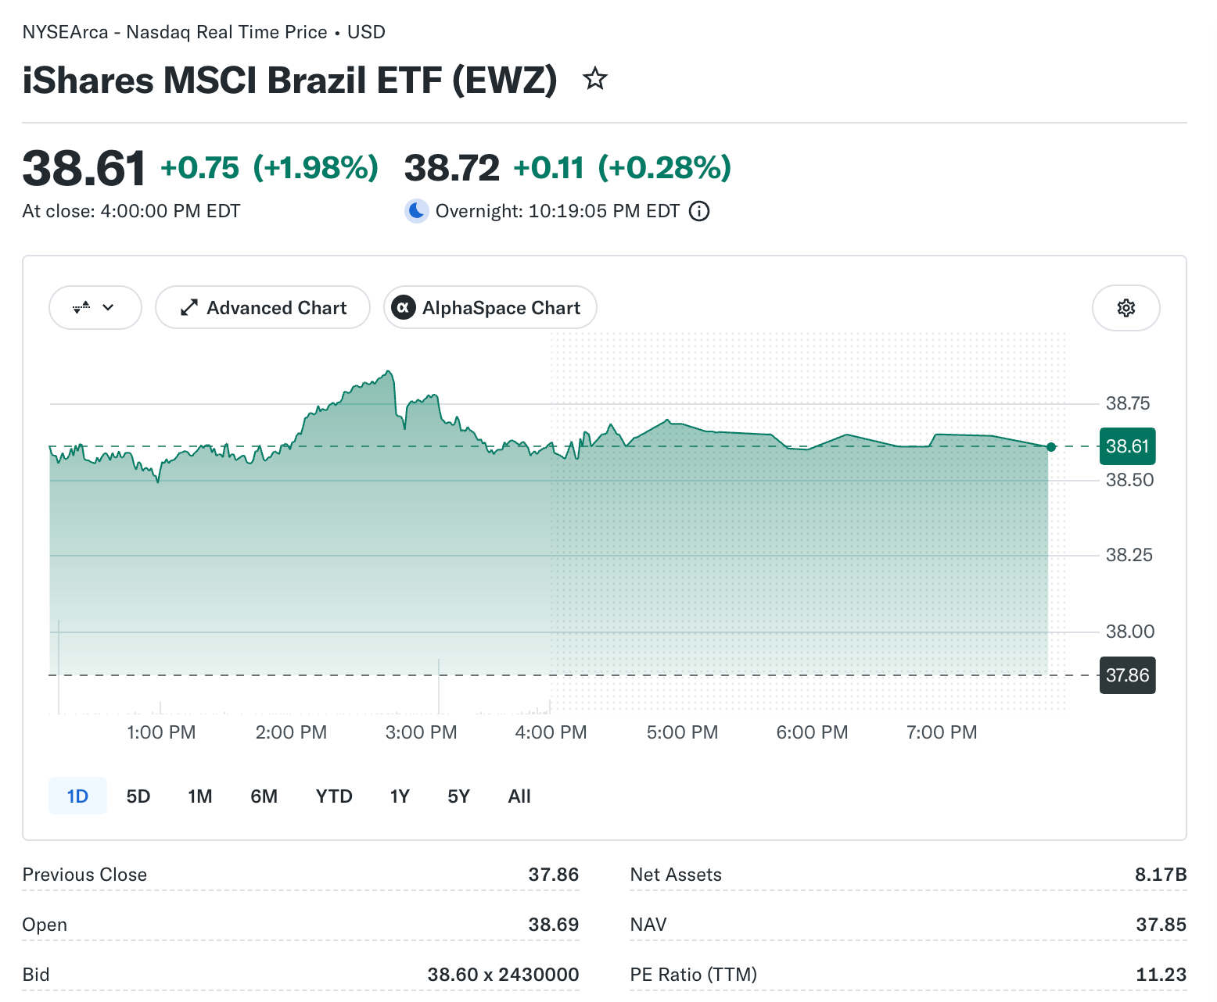Click the Advanced Chart expand arrow icon
Image resolution: width=1217 pixels, height=1002 pixels.
click(x=188, y=308)
